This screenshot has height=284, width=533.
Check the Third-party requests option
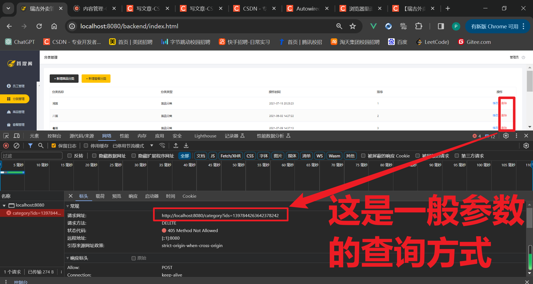457,156
